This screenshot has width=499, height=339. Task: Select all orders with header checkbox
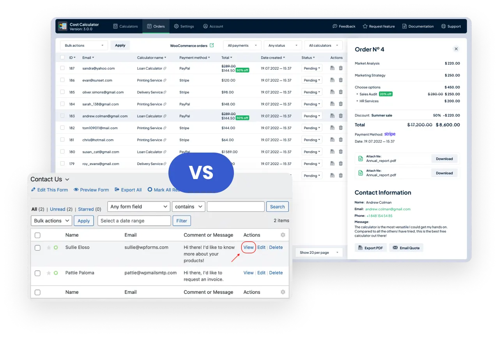tap(62, 58)
